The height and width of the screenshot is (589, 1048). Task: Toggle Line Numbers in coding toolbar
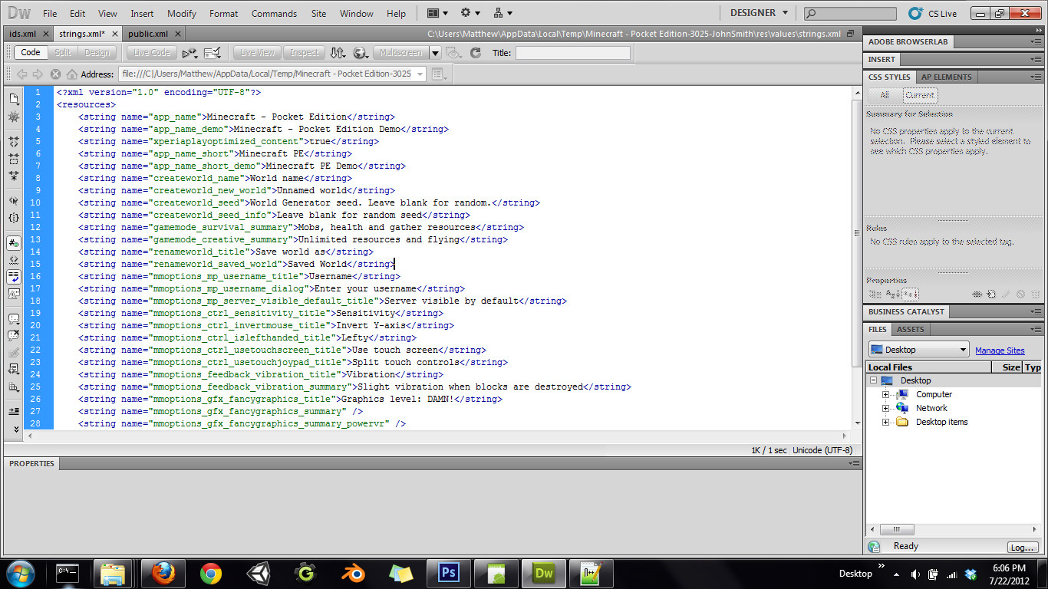[x=14, y=243]
